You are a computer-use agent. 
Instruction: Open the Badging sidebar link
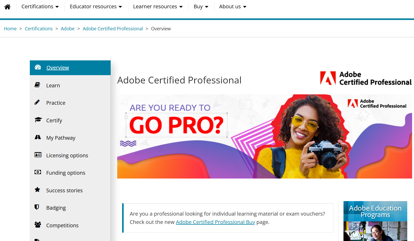coord(70,208)
